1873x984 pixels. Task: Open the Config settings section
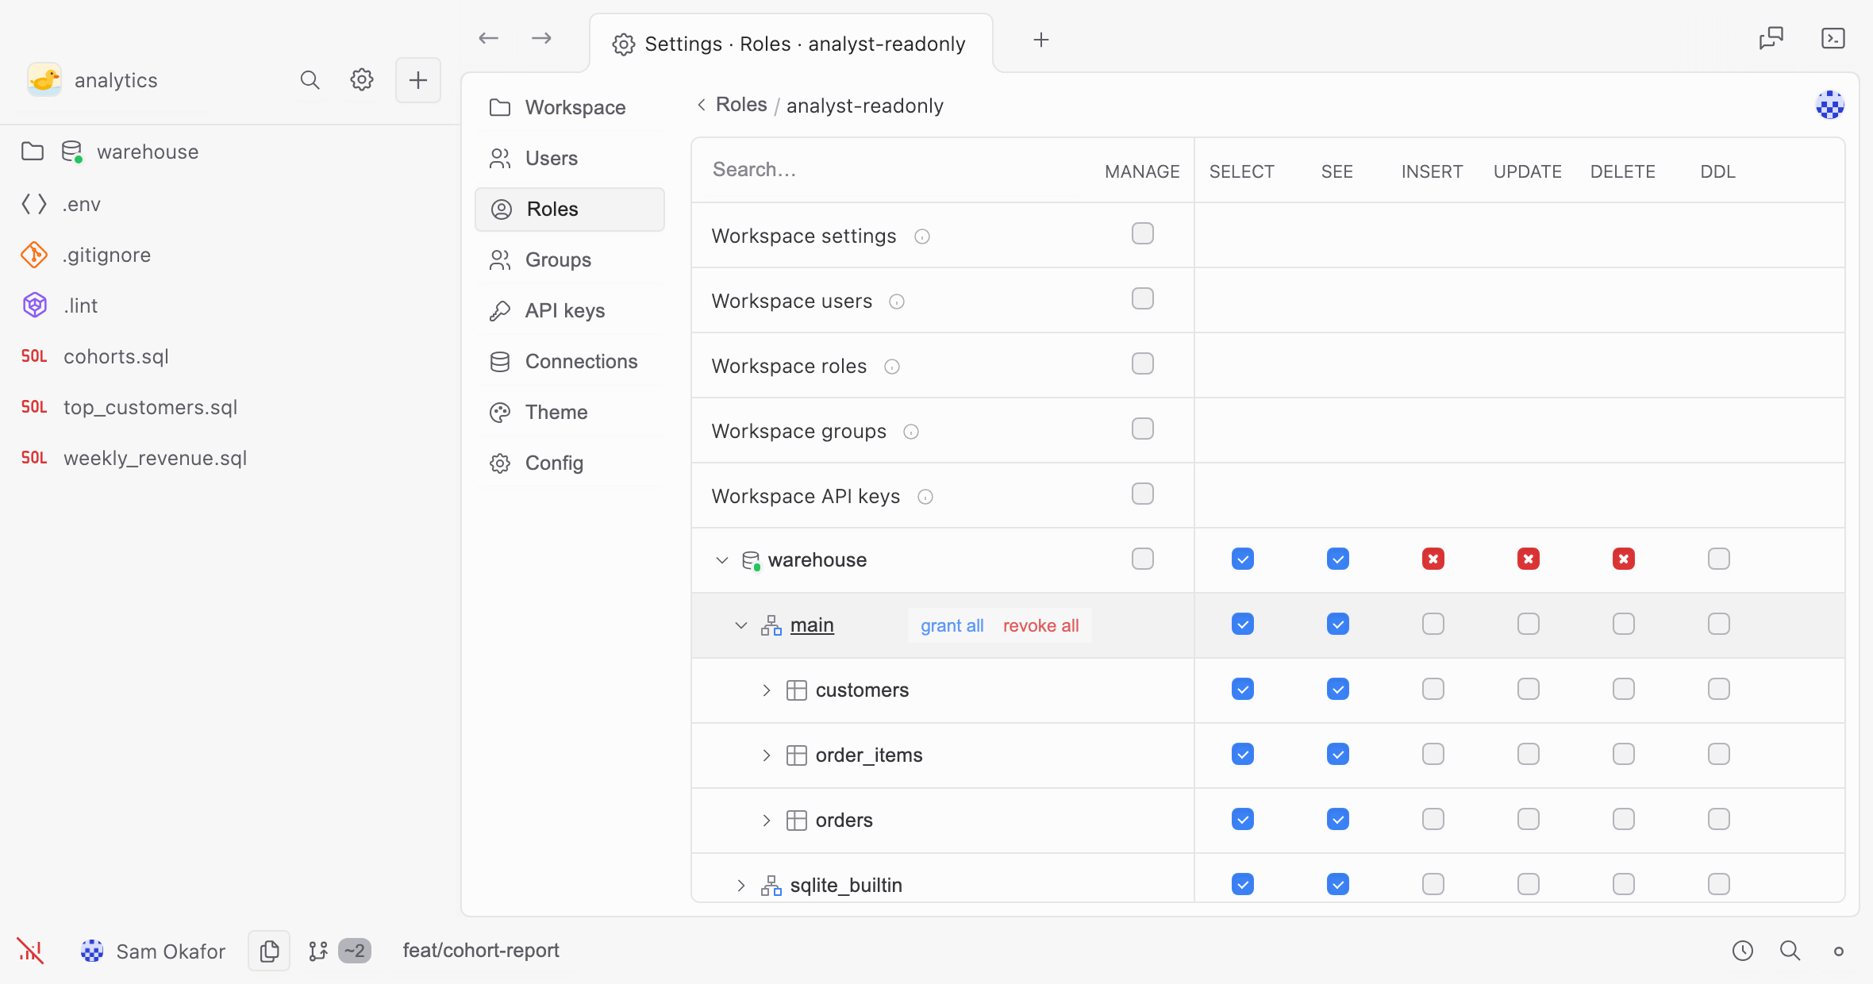569,463
